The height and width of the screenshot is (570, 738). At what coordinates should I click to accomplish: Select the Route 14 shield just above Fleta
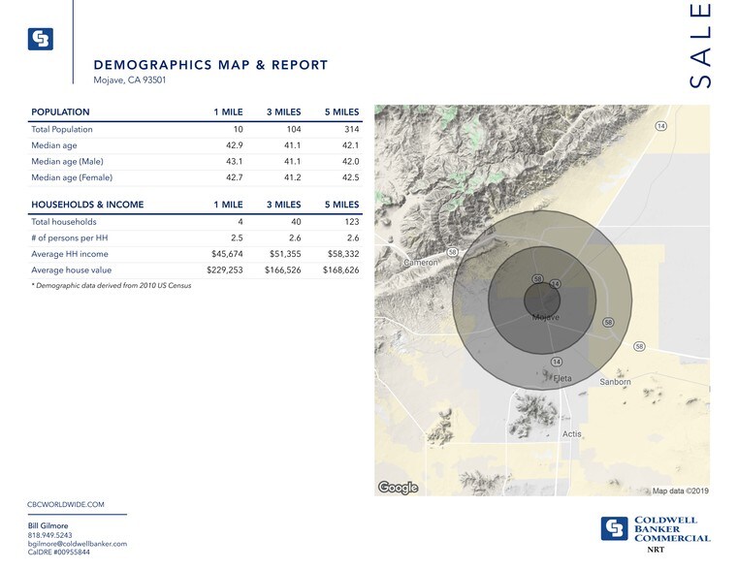point(557,362)
